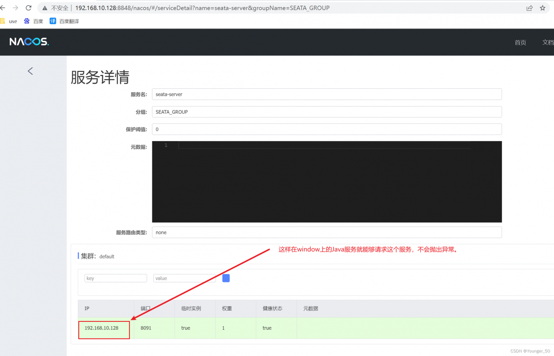Focus the browser address bar URL
Image resolution: width=554 pixels, height=356 pixels.
[x=202, y=8]
